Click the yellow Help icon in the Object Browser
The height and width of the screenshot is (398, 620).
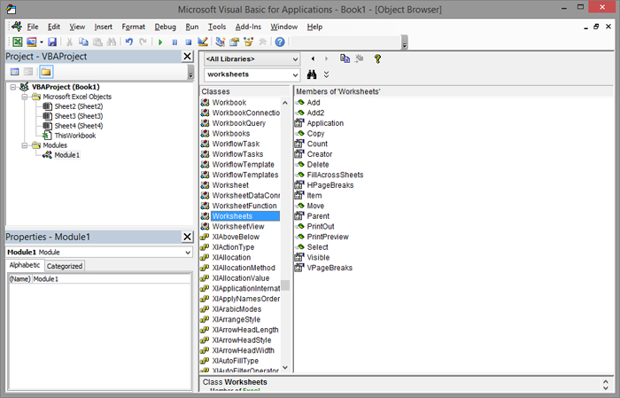pos(377,59)
